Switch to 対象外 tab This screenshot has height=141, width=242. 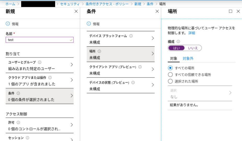[x=188, y=59]
